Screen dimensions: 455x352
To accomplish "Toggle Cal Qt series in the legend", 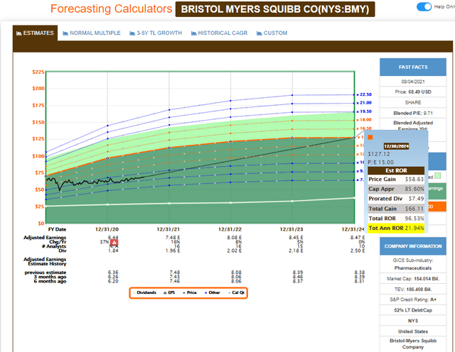I will coord(237,292).
